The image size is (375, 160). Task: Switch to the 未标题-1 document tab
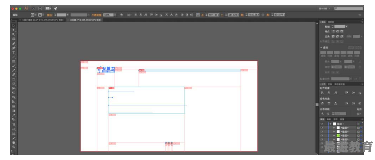(84, 20)
